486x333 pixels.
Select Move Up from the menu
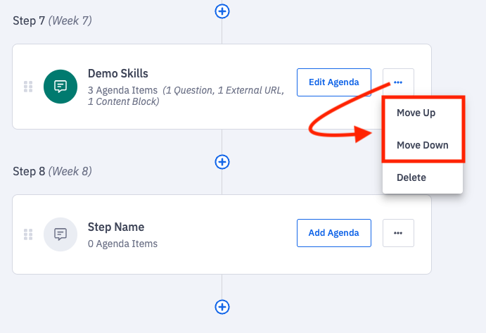point(416,113)
